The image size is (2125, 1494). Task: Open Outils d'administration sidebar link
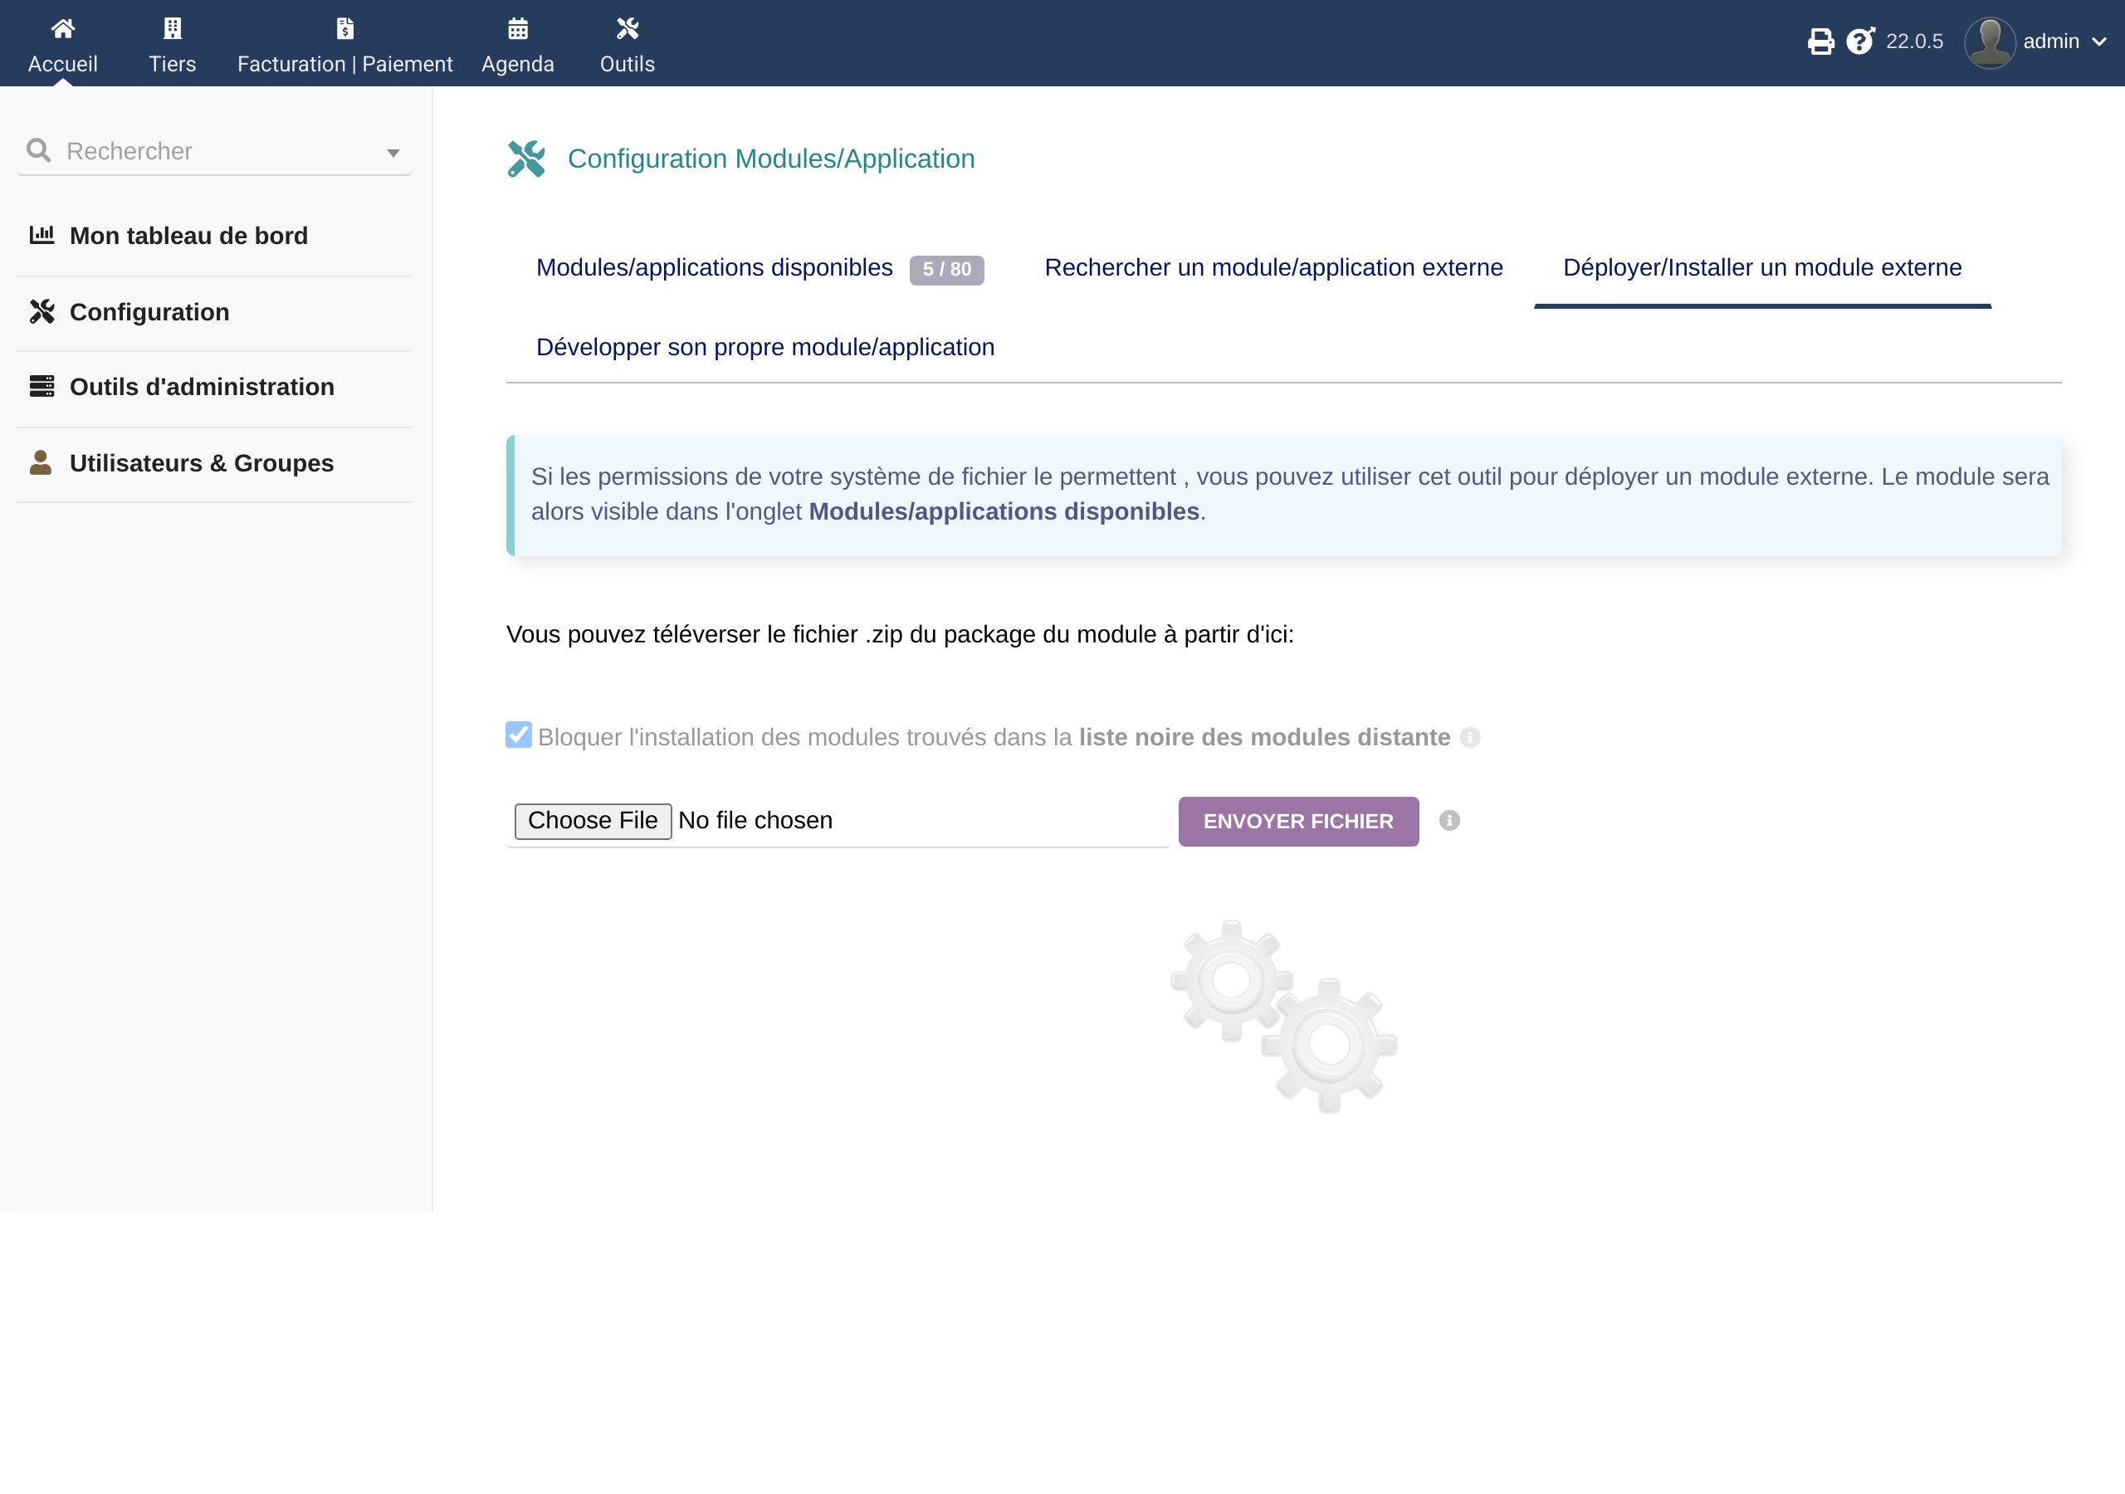(202, 387)
